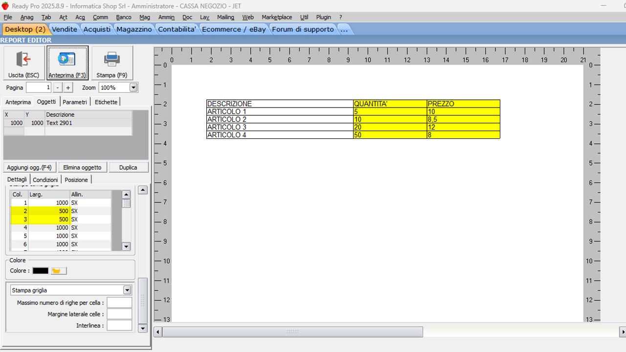Screen dimensions: 626x352
Task: Expand the Stampa griglia dropdown
Action: tap(127, 290)
